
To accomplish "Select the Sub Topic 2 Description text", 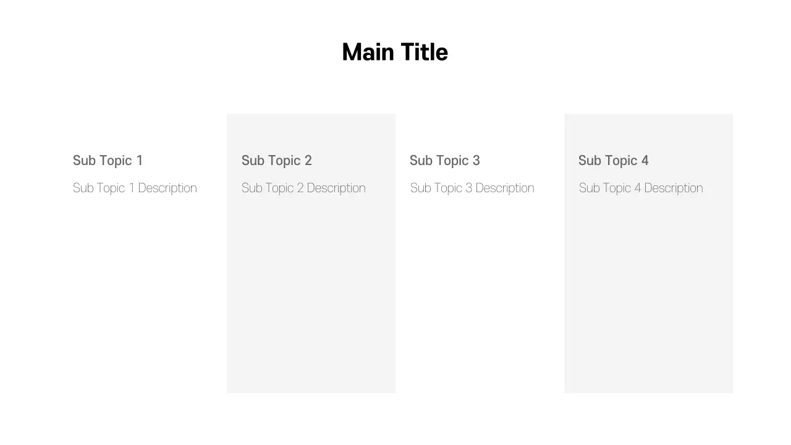I will pos(303,188).
